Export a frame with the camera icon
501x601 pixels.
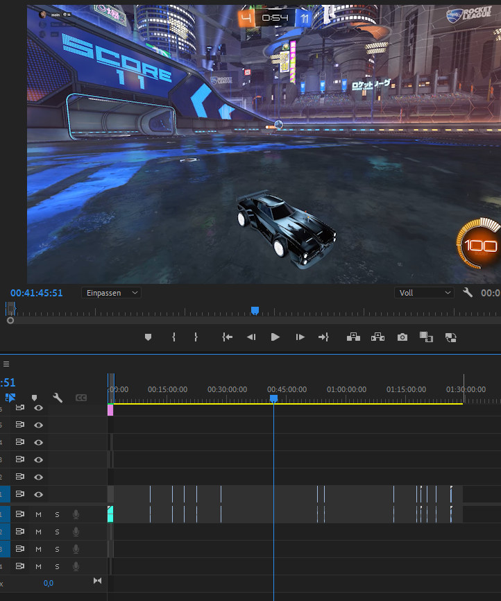pyautogui.click(x=402, y=337)
